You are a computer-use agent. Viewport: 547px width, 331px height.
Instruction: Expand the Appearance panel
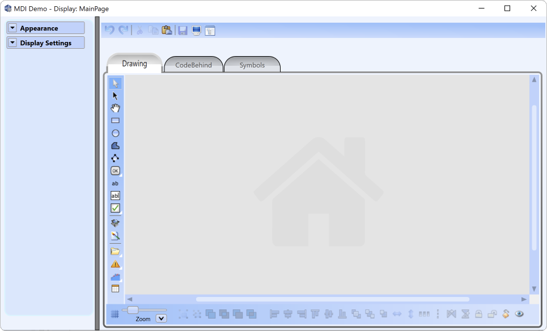[12, 28]
